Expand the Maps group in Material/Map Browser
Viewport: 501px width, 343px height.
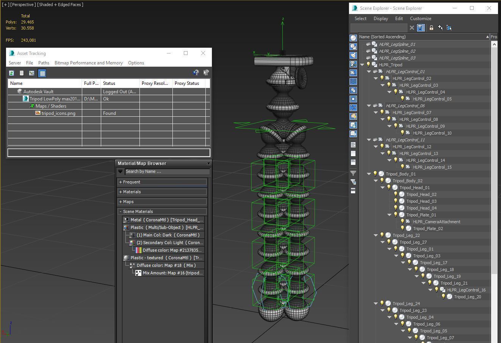(x=162, y=202)
